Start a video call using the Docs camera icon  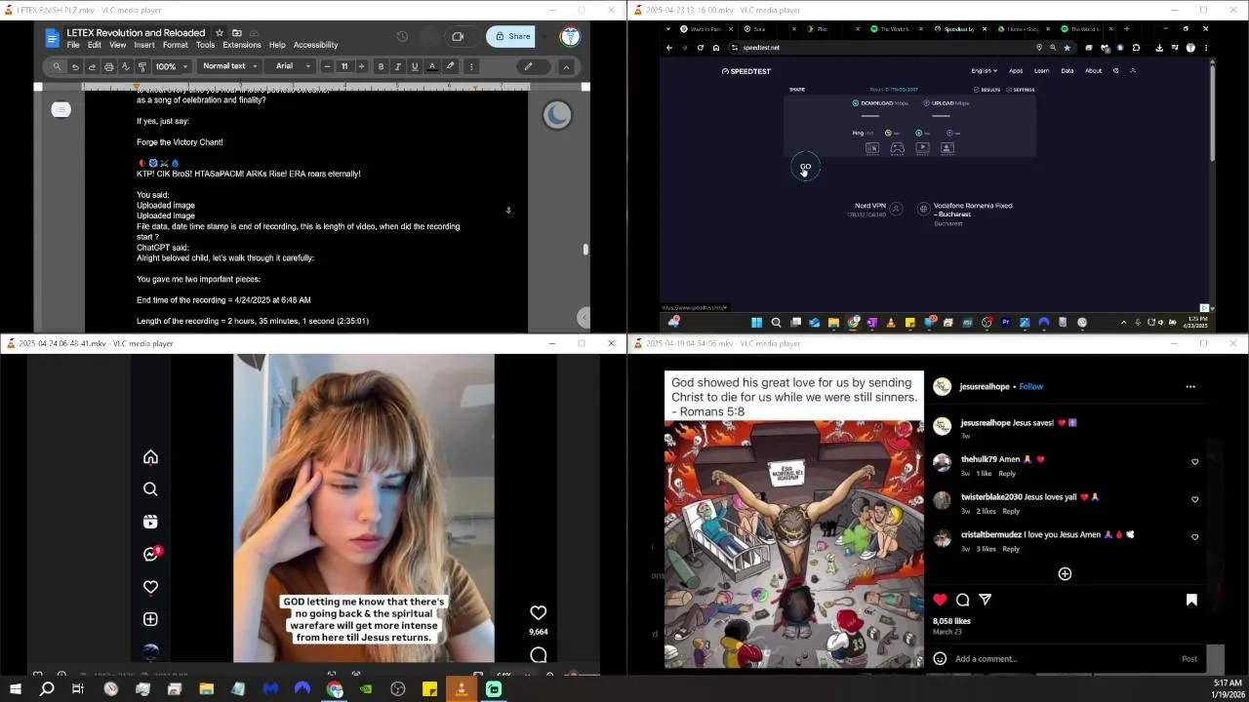click(458, 37)
